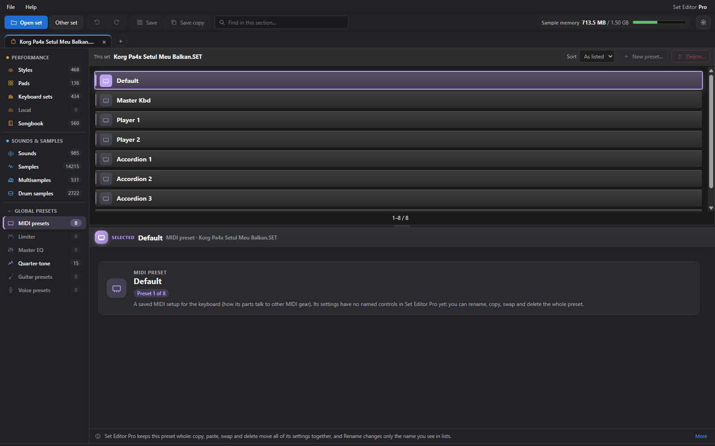This screenshot has height=446, width=715.
Task: Select the Master Kbd preset row
Action: coord(399,100)
